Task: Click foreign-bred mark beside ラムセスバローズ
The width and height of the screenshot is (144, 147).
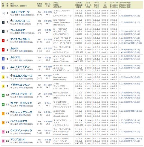Action: 12,75
